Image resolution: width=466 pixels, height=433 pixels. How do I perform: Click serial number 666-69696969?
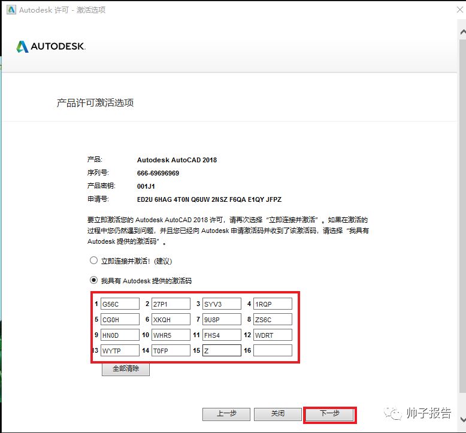(158, 173)
